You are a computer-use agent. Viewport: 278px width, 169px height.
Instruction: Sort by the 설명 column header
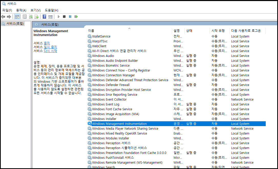point(178,31)
